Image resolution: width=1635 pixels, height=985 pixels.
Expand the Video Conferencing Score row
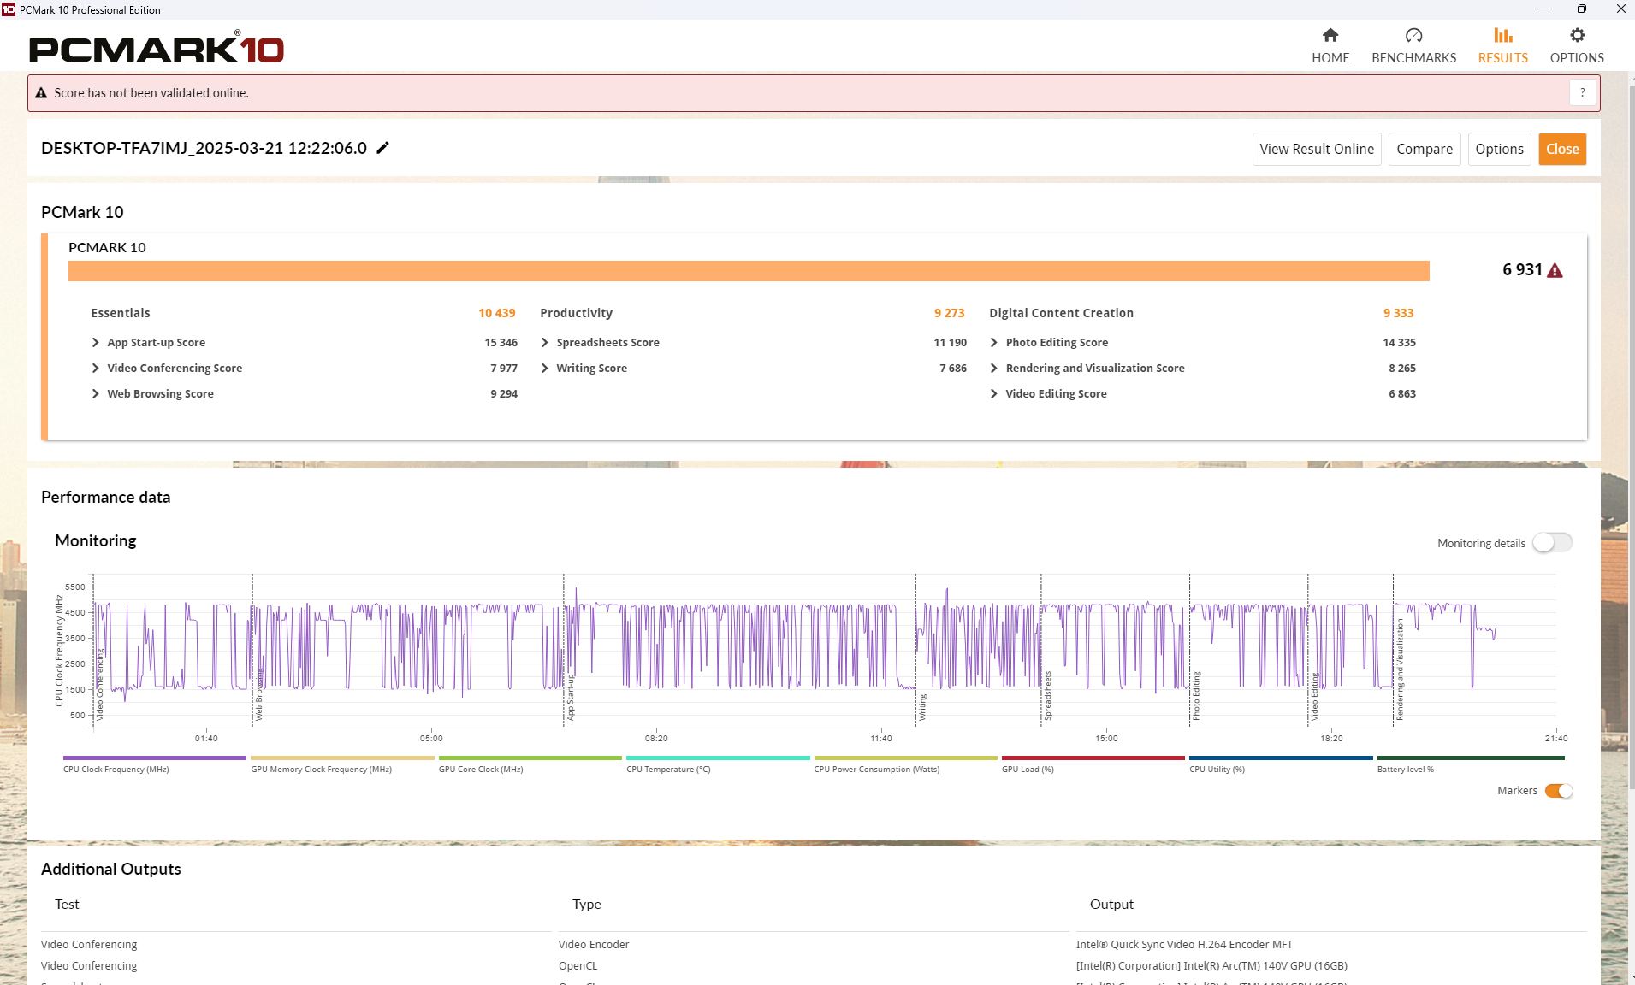(x=95, y=369)
